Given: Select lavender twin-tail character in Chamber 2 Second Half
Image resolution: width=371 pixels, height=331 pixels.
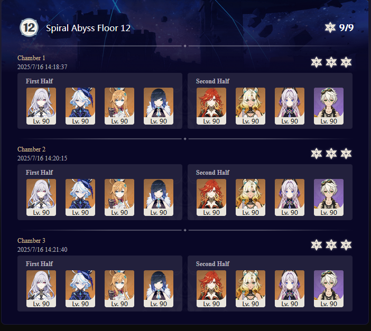Looking at the screenshot, I should pyautogui.click(x=290, y=197).
